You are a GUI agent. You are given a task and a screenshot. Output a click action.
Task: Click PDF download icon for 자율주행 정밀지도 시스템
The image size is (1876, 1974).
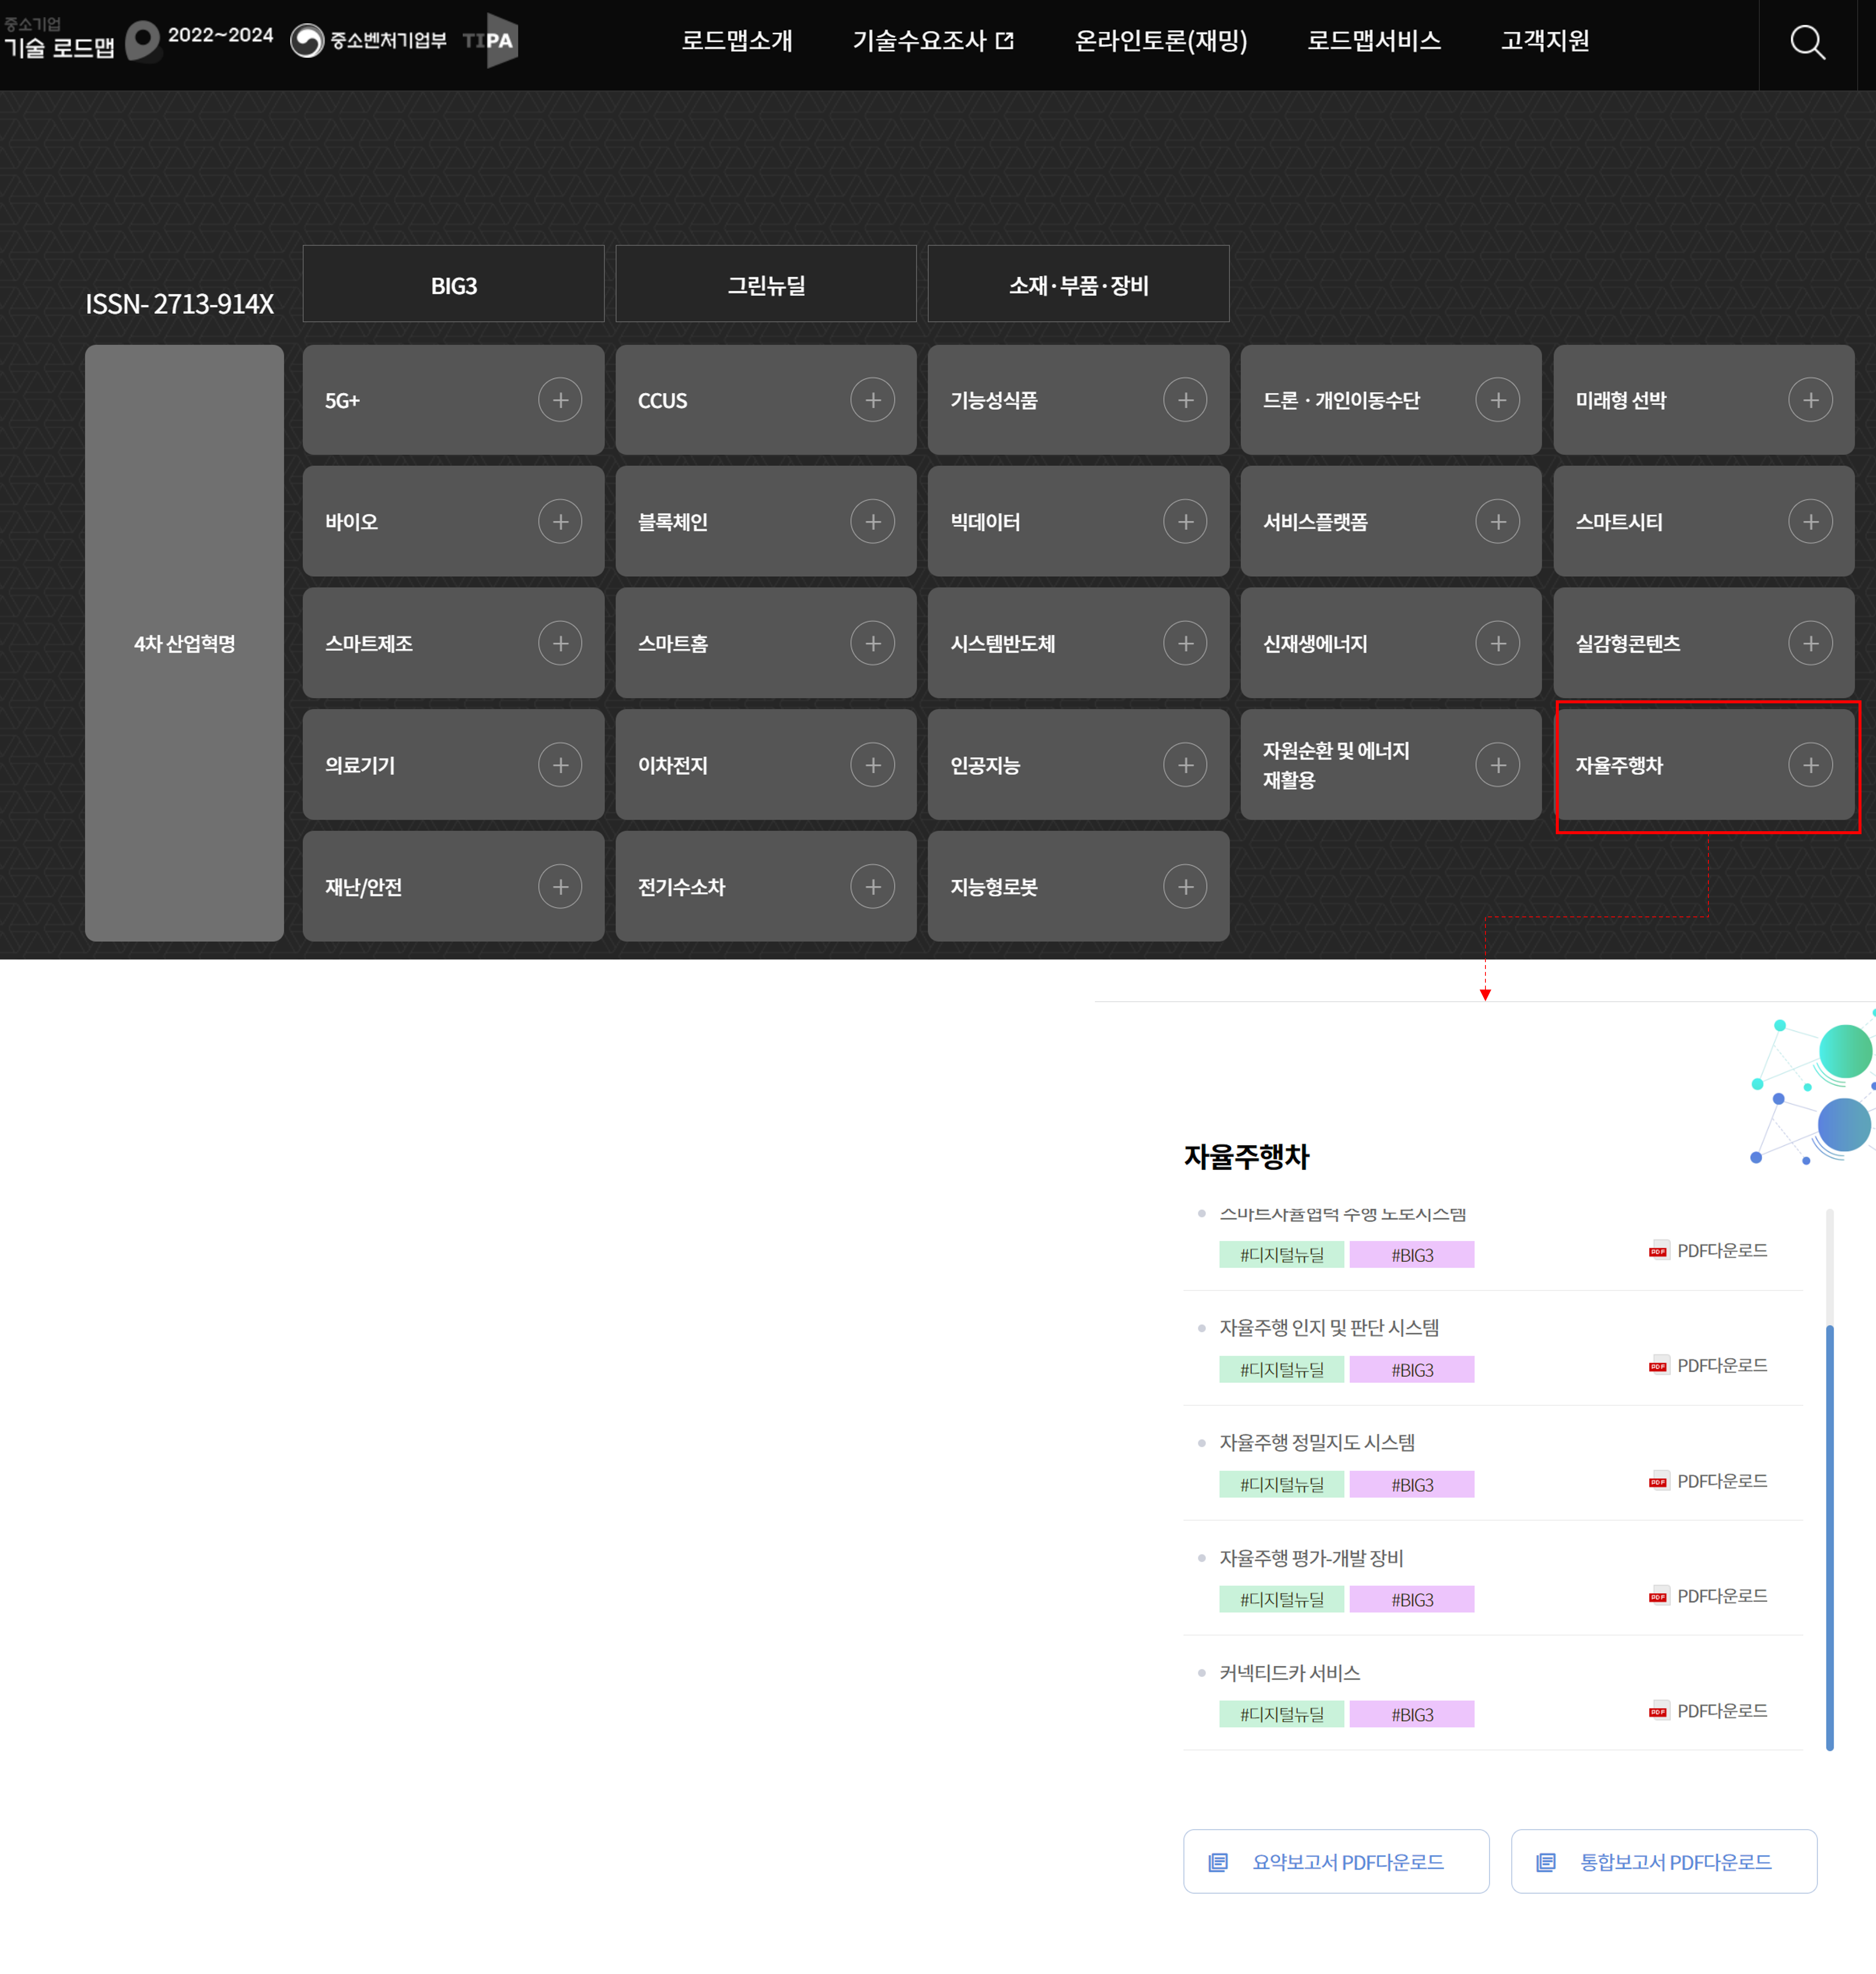click(x=1658, y=1481)
